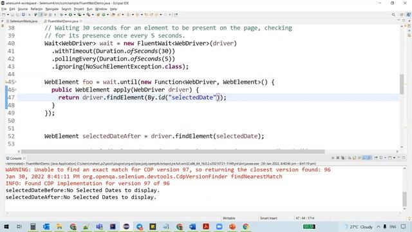Click Remove Launch X icon in Console toolbar
412x232 pixels.
(337, 158)
